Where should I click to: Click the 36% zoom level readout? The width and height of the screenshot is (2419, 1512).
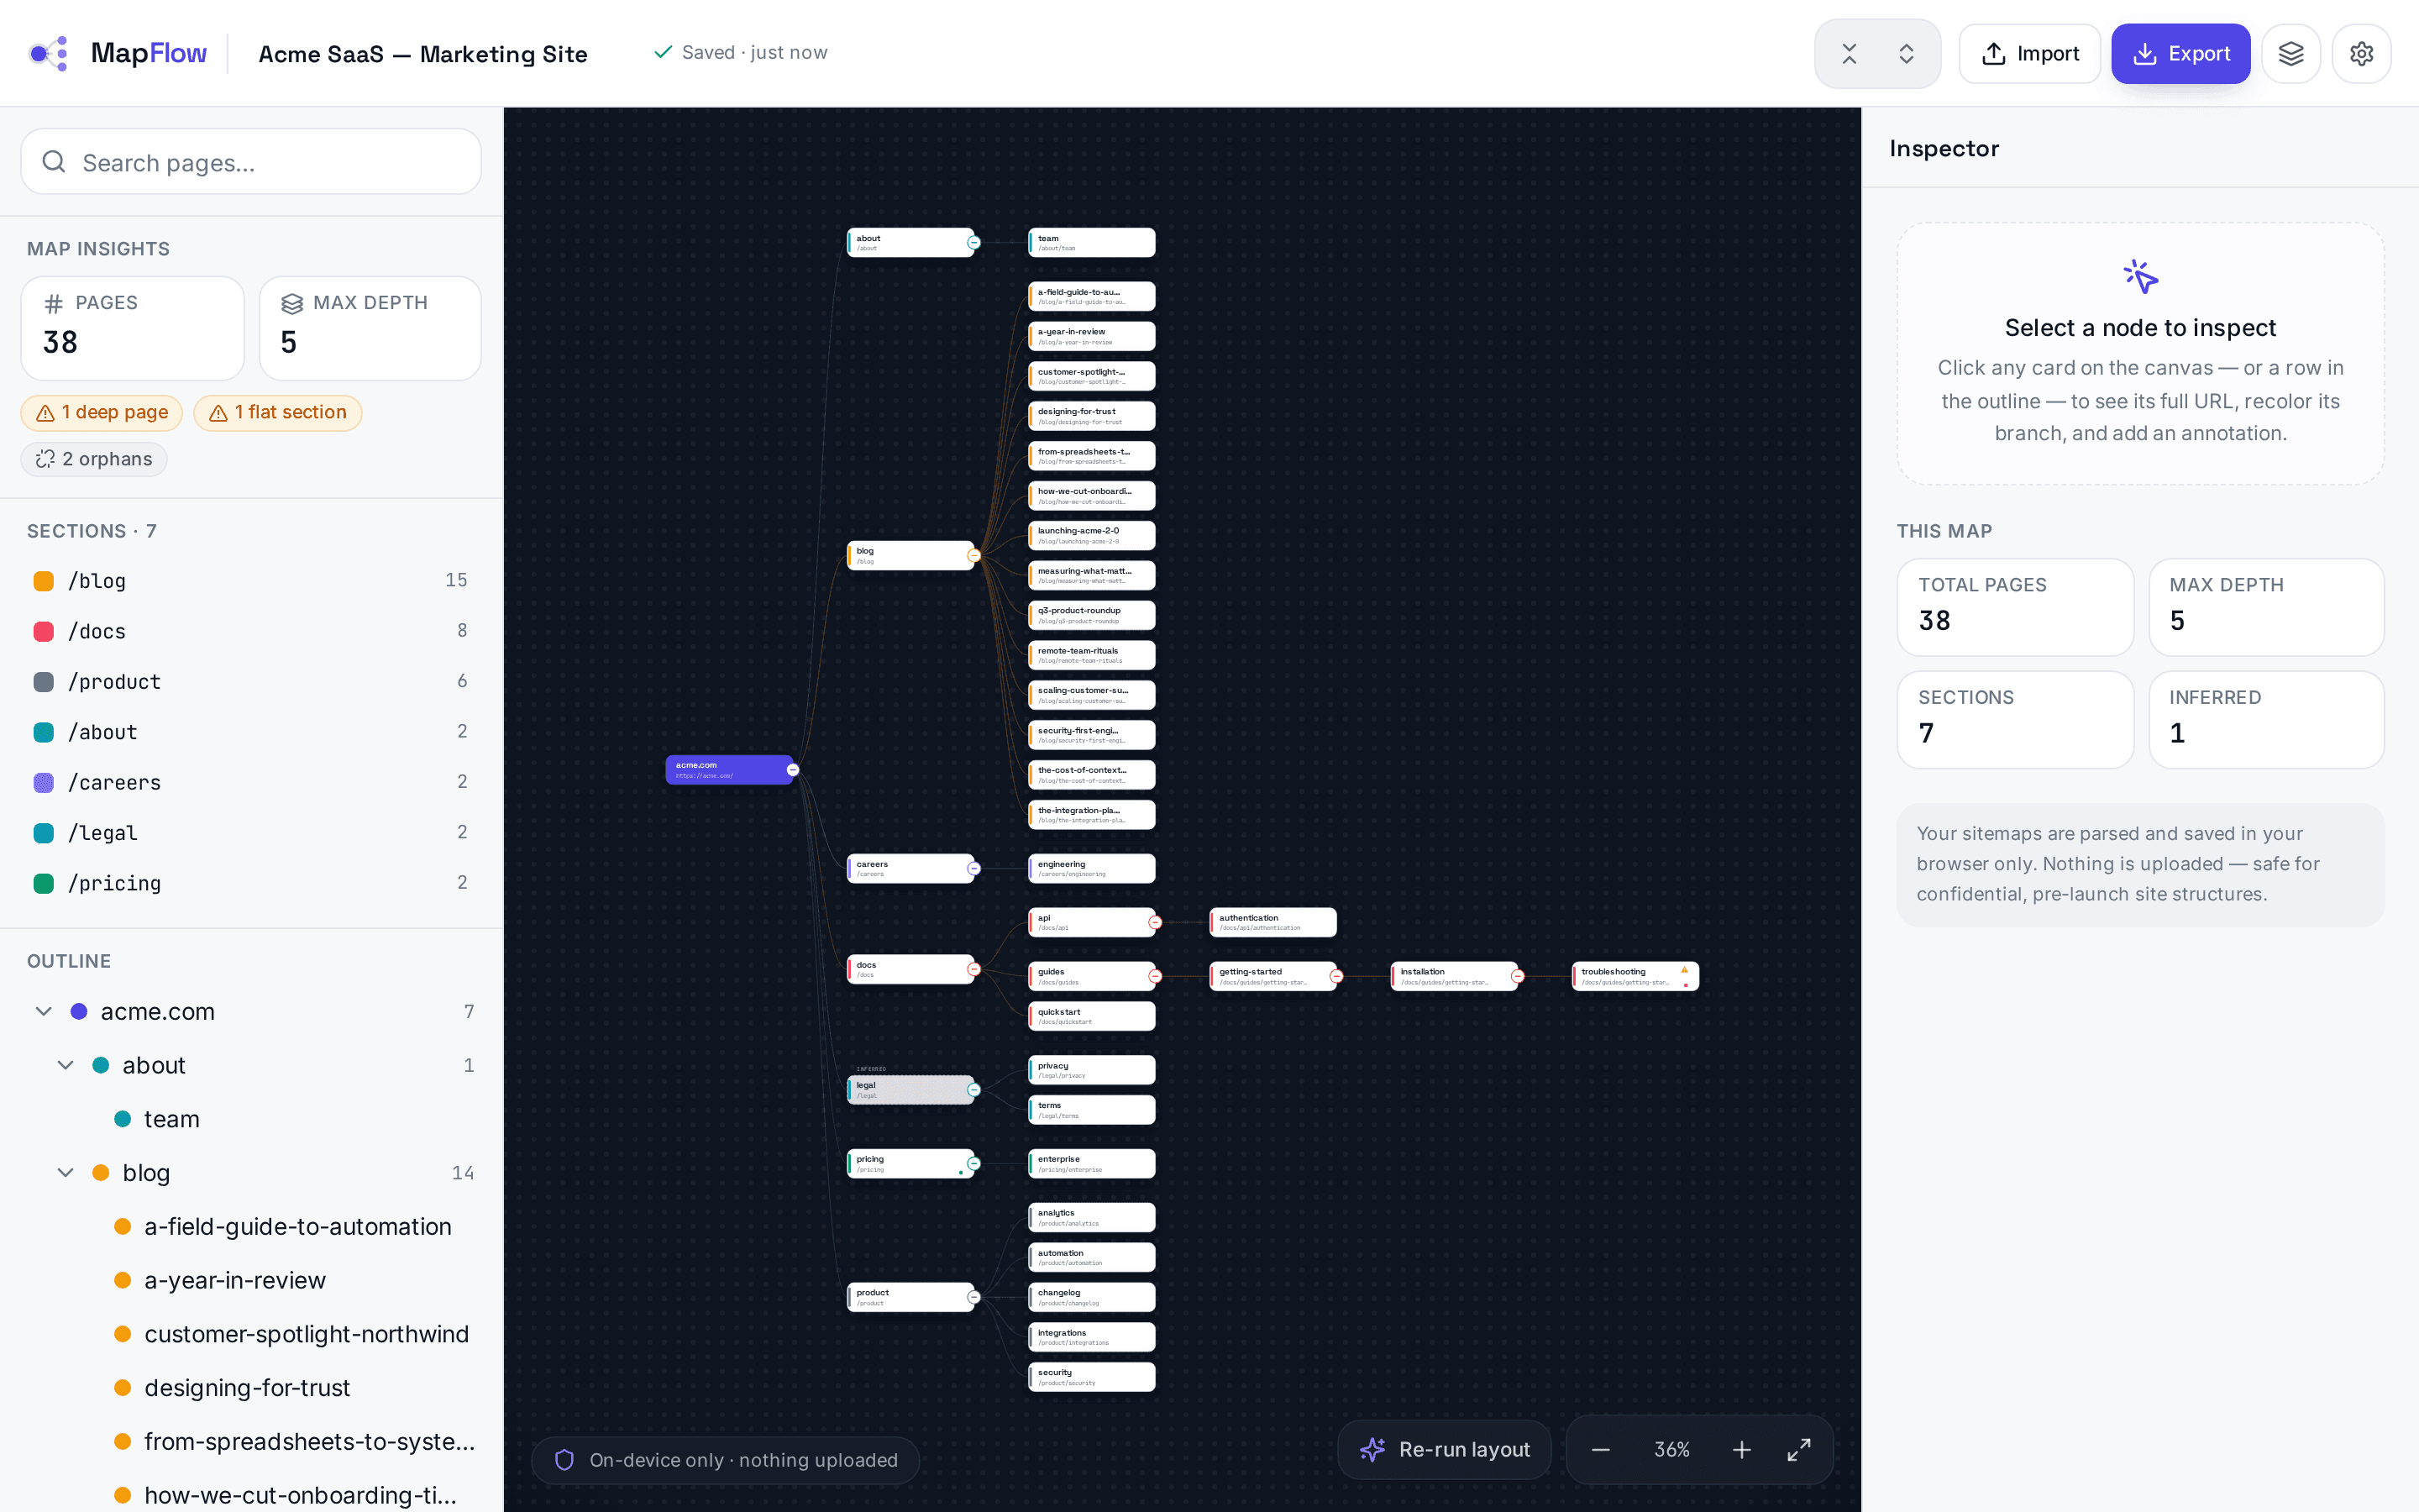click(1671, 1450)
